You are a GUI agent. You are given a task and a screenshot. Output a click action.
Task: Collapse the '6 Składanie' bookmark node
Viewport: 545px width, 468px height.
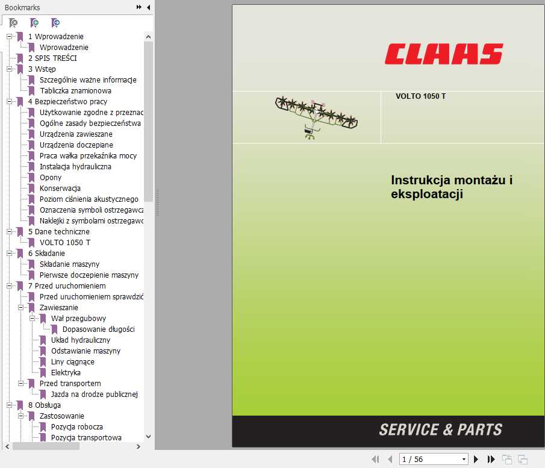click(x=10, y=253)
